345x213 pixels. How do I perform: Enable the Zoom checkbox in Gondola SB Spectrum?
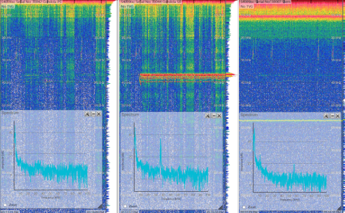tap(125, 206)
